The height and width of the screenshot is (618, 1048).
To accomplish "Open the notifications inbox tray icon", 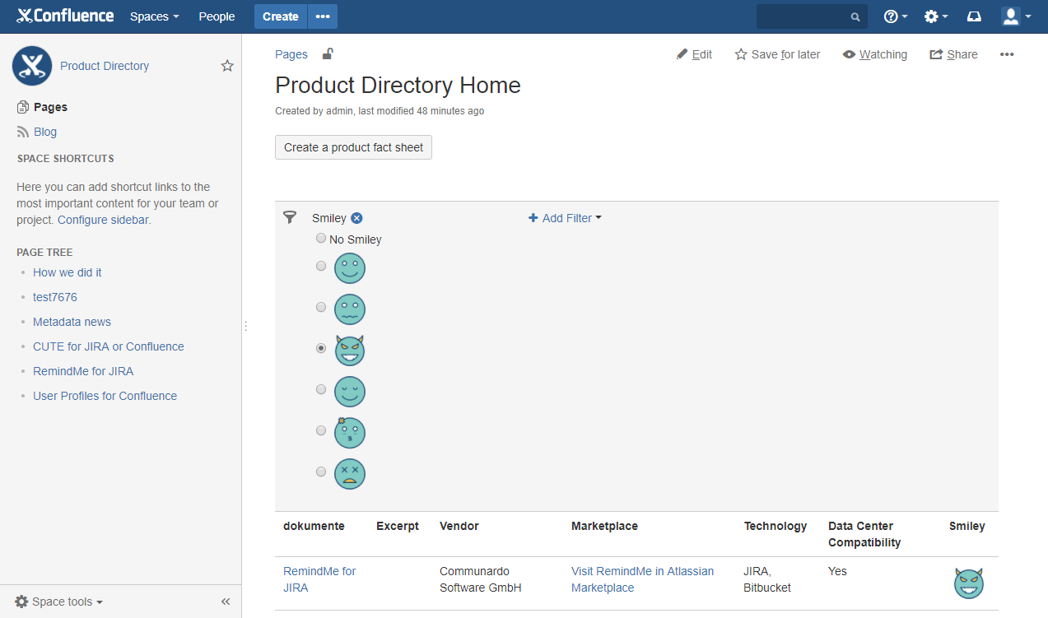I will tap(974, 16).
